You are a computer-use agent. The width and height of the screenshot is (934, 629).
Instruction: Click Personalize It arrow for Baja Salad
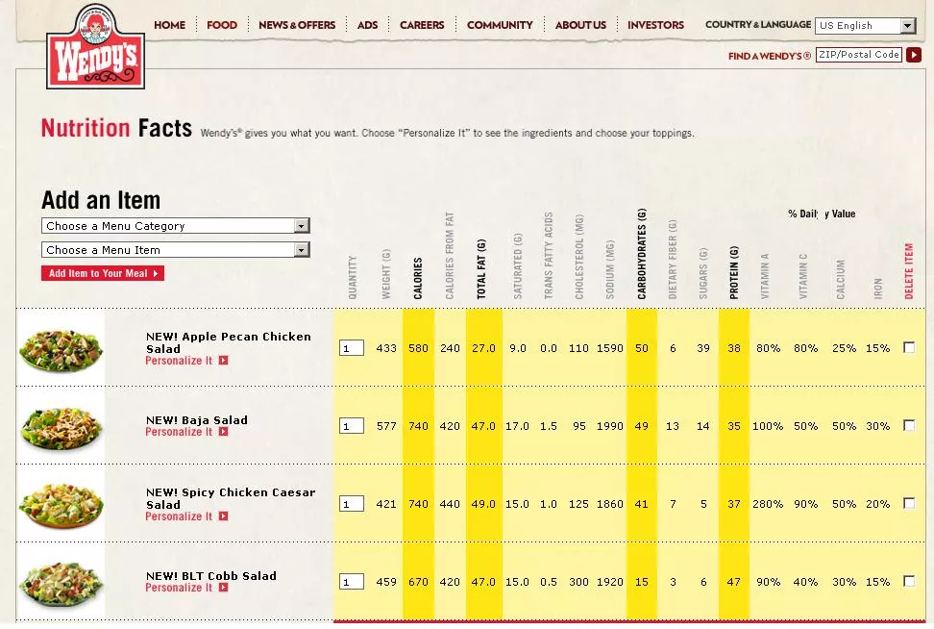(x=223, y=432)
